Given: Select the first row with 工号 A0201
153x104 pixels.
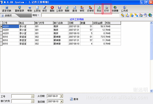Looking at the screenshot, I should tap(10, 26).
